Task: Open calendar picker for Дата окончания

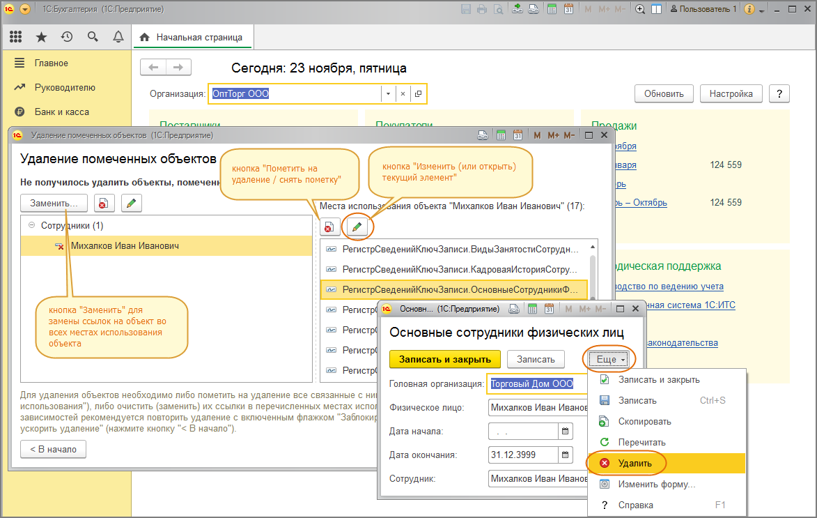Action: (566, 455)
